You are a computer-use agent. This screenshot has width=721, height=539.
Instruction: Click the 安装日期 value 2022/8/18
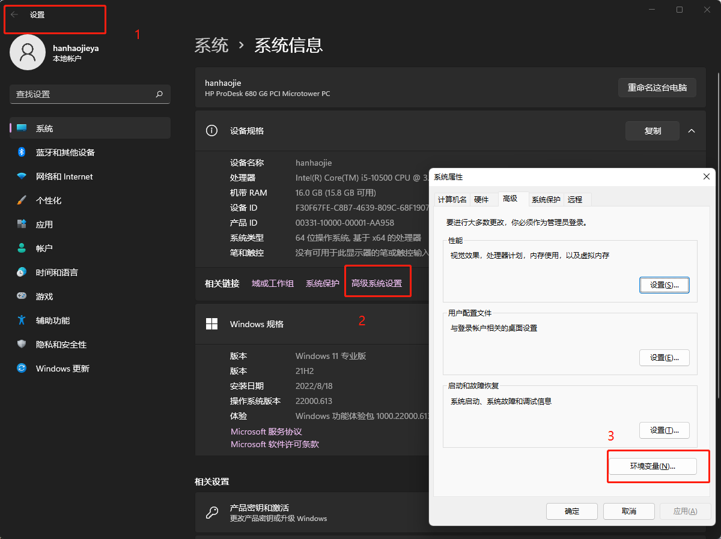point(314,386)
